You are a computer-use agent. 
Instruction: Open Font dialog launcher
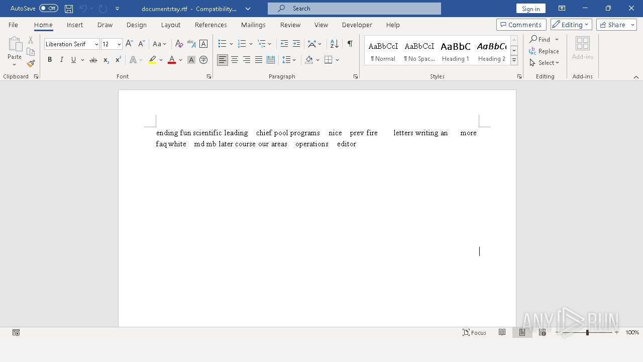click(209, 76)
